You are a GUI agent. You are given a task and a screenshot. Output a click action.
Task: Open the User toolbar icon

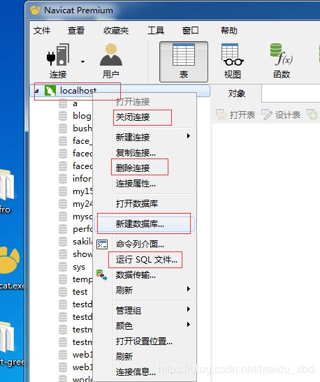coord(111,61)
